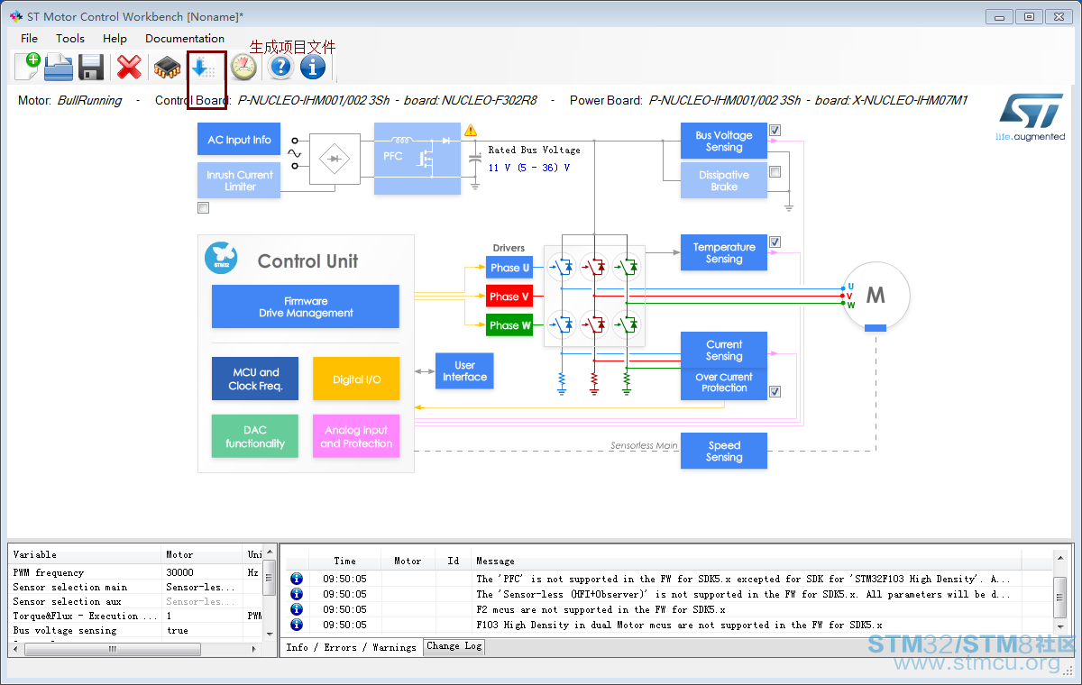The image size is (1082, 685).
Task: Click the rated bus voltage value 11 V
Action: (529, 168)
